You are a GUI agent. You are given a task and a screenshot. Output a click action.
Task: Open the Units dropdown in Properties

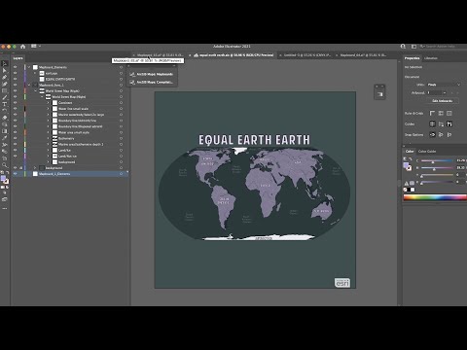click(444, 85)
